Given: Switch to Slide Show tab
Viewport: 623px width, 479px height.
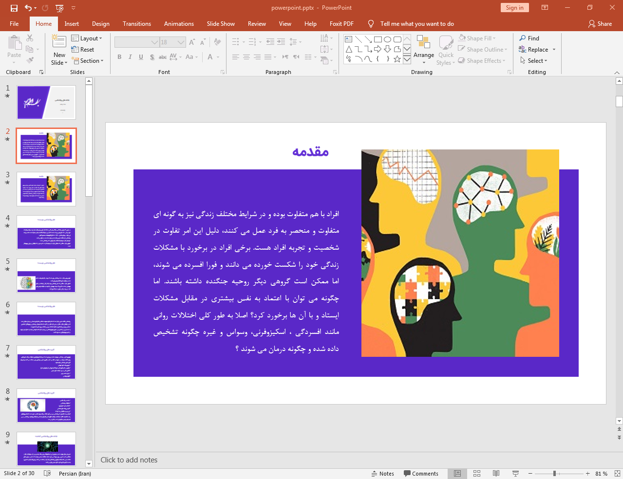Looking at the screenshot, I should click(221, 24).
